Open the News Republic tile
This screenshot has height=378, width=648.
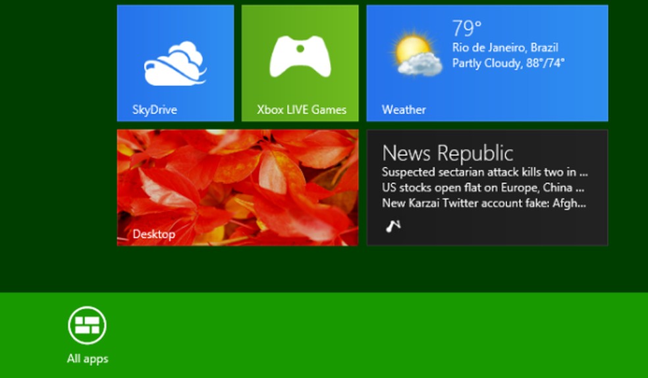[x=487, y=188]
